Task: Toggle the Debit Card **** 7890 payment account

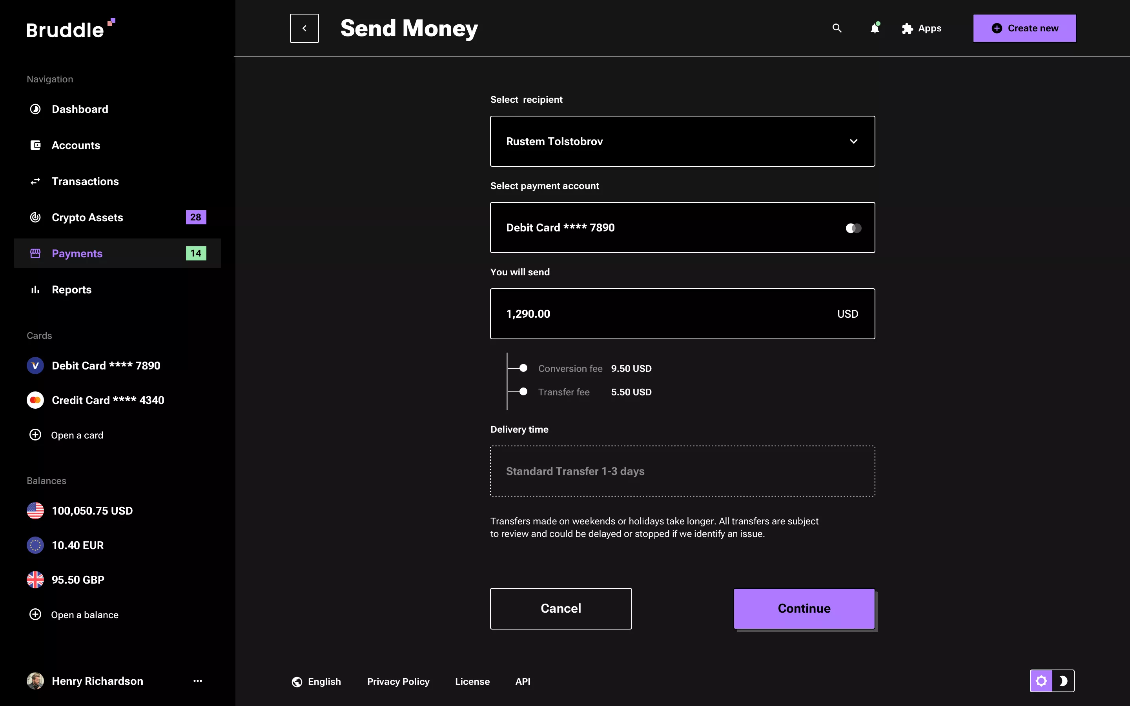Action: click(853, 228)
